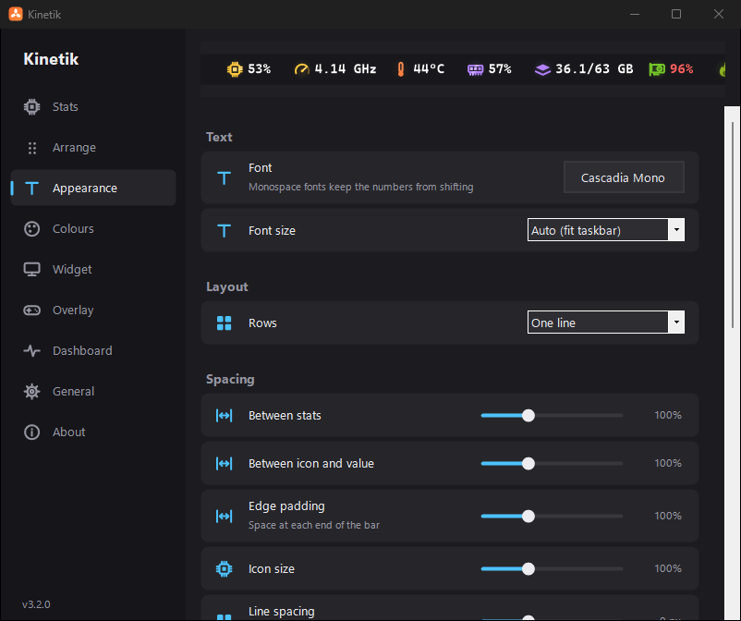This screenshot has width=741, height=621.
Task: Click the General gear icon in sidebar
Action: (x=31, y=391)
